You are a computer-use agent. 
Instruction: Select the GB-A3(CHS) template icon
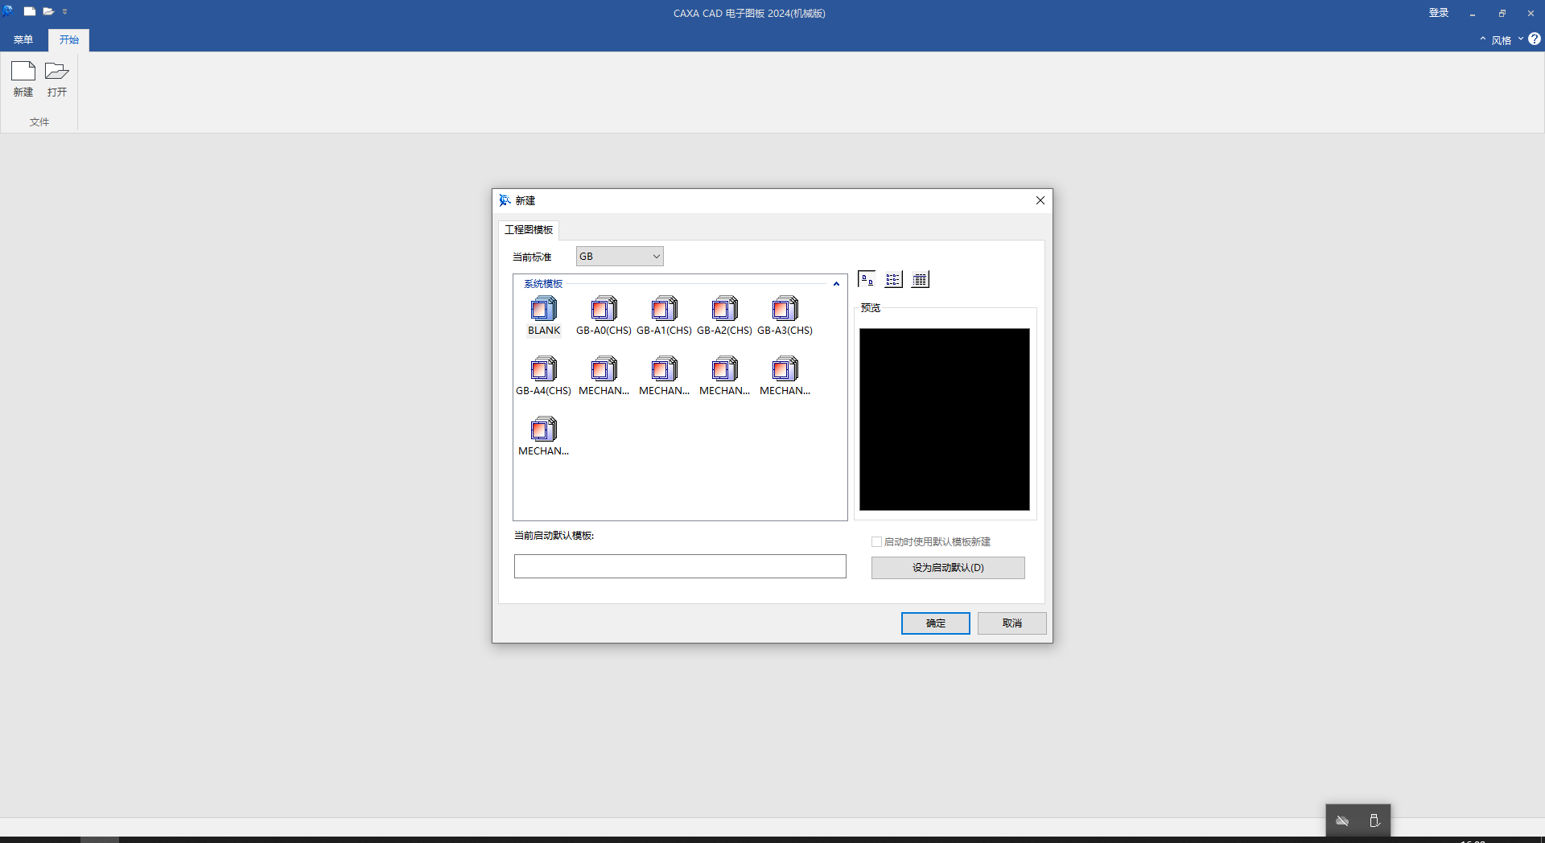(x=785, y=310)
